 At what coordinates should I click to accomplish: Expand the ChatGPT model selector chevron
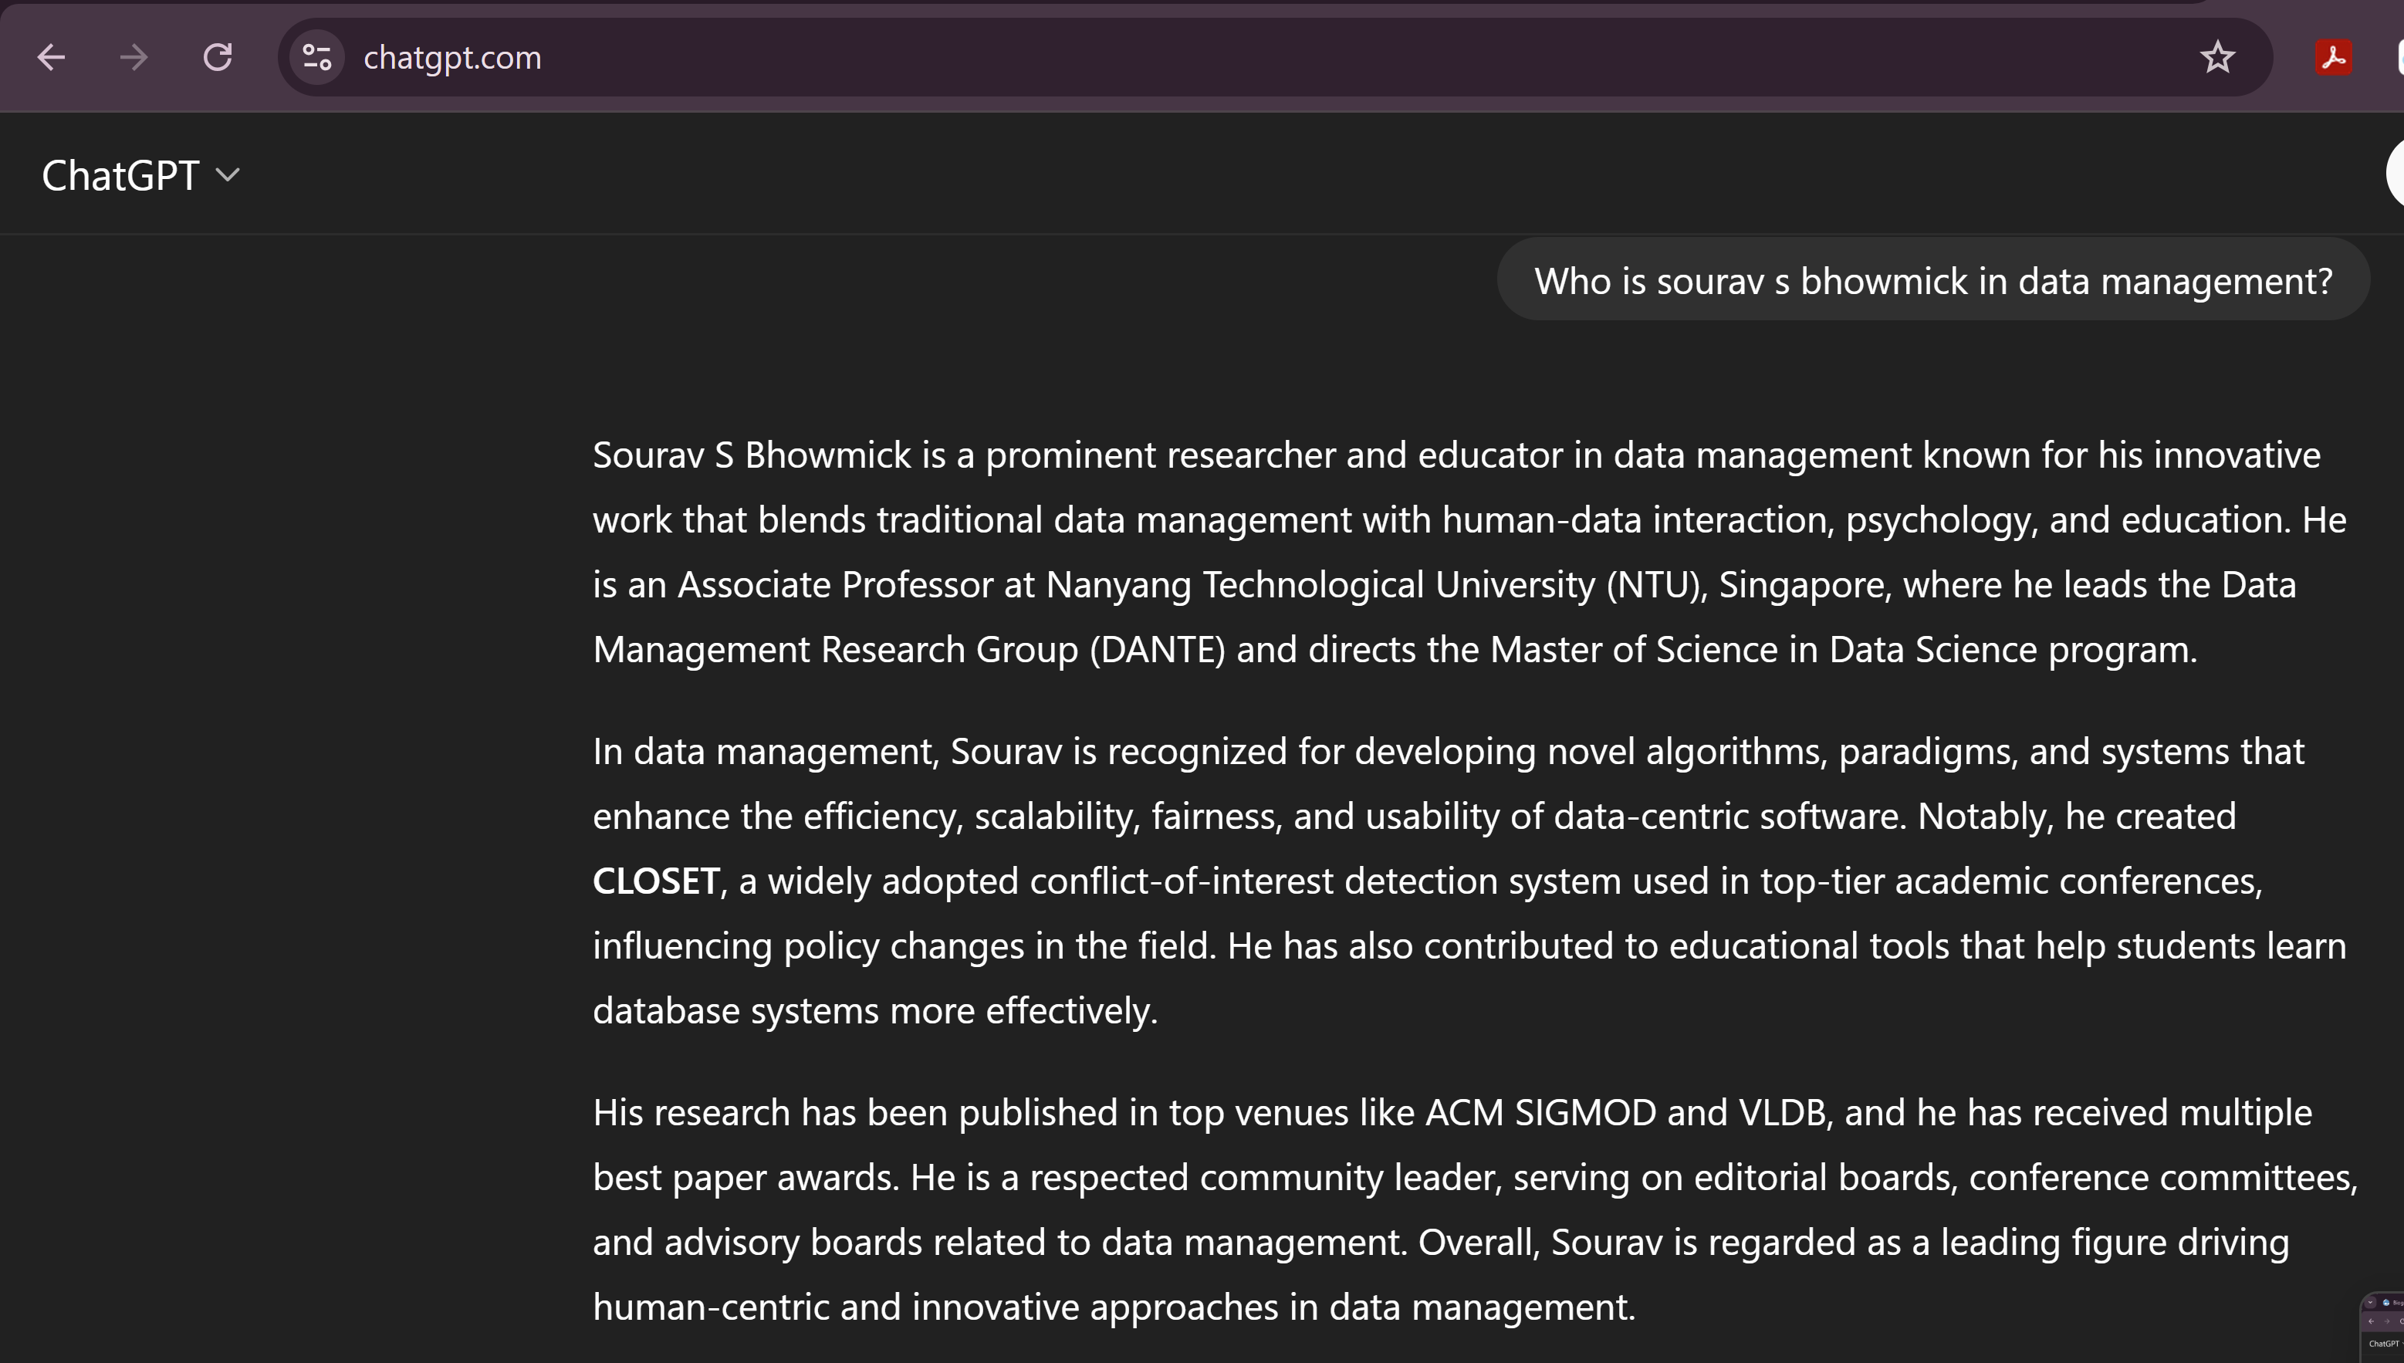tap(228, 175)
